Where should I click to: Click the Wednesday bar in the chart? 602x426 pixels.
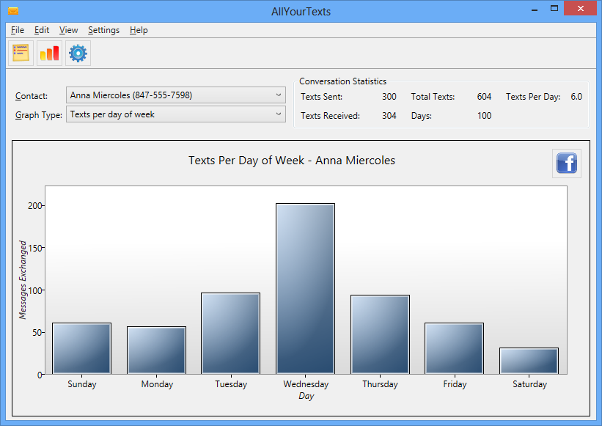pyautogui.click(x=305, y=289)
